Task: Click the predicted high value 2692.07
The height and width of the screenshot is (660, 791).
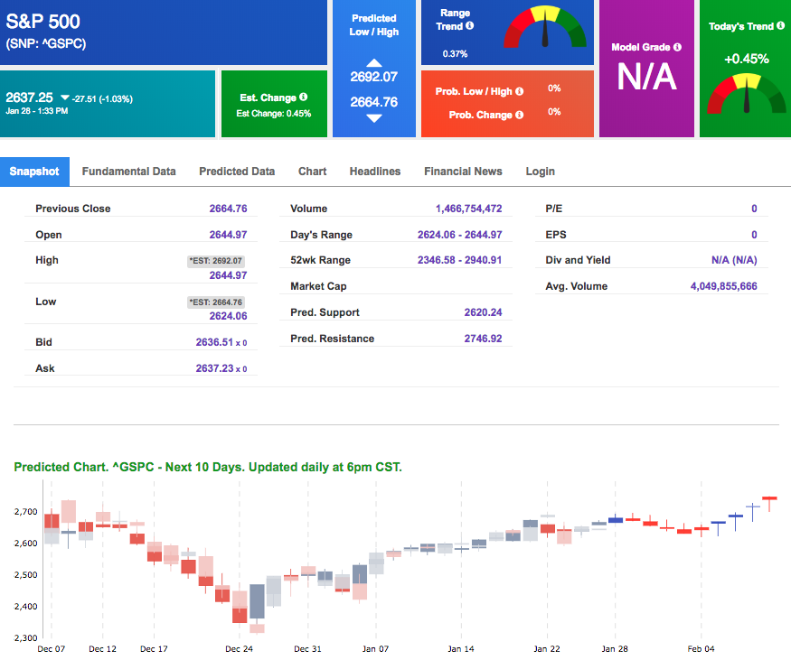Action: coord(374,77)
